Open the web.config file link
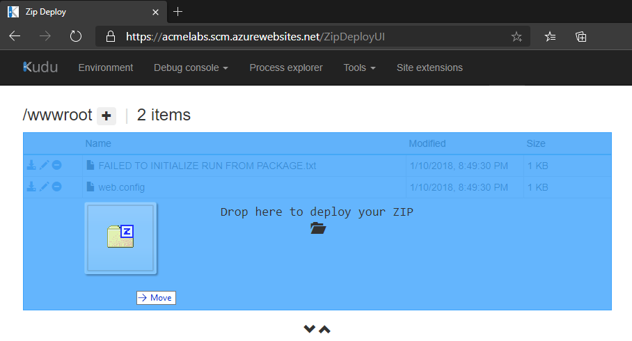The image size is (632, 341). (x=121, y=187)
